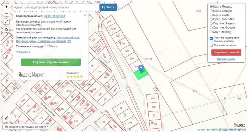Select parcel labeled 3246

109,22
